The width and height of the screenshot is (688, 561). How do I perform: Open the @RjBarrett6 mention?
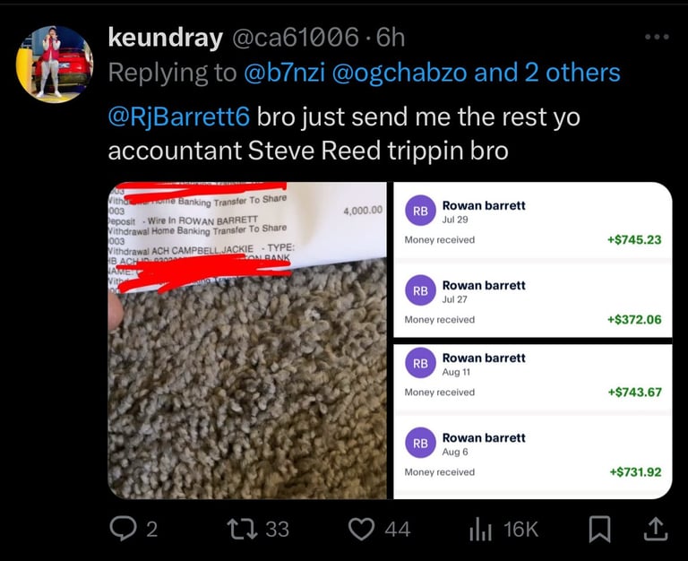(x=179, y=117)
